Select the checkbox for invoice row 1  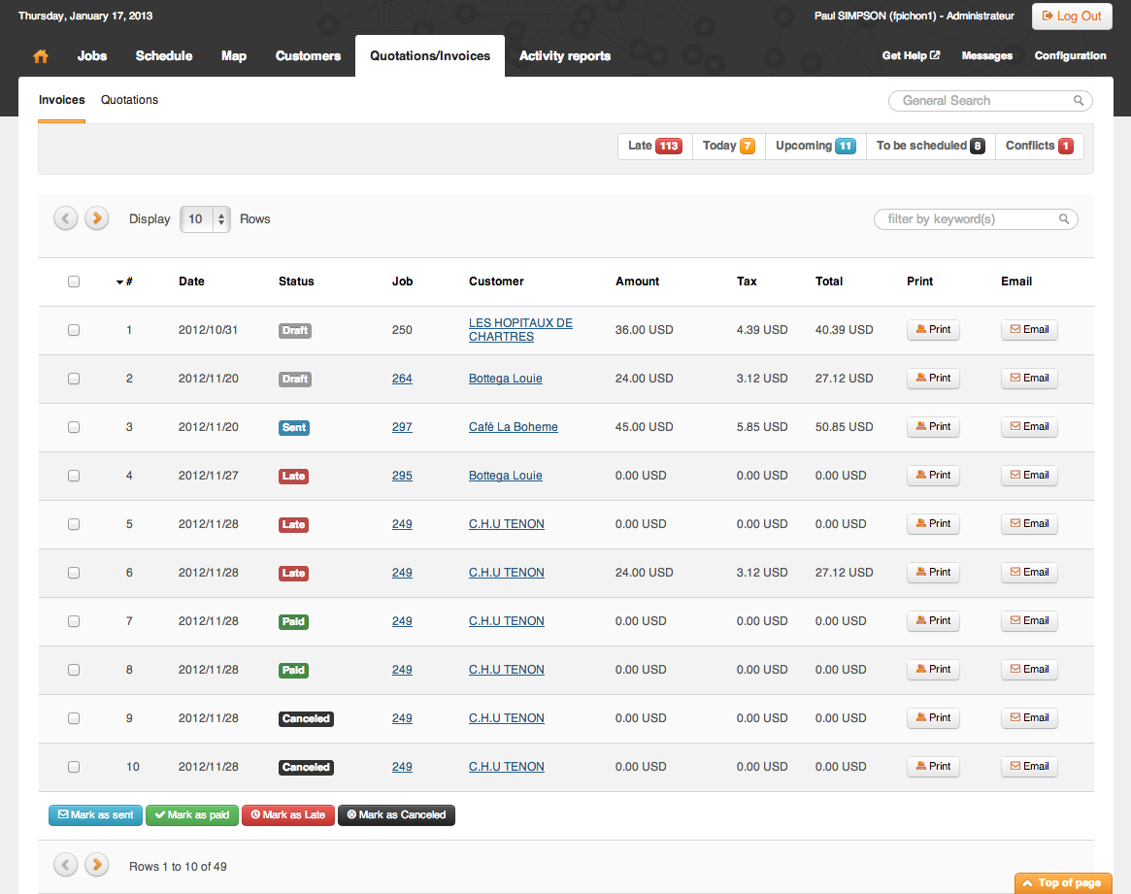74,330
